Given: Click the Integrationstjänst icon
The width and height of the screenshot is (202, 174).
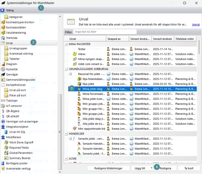Looking at the screenshot, I should (x=3, y=127).
